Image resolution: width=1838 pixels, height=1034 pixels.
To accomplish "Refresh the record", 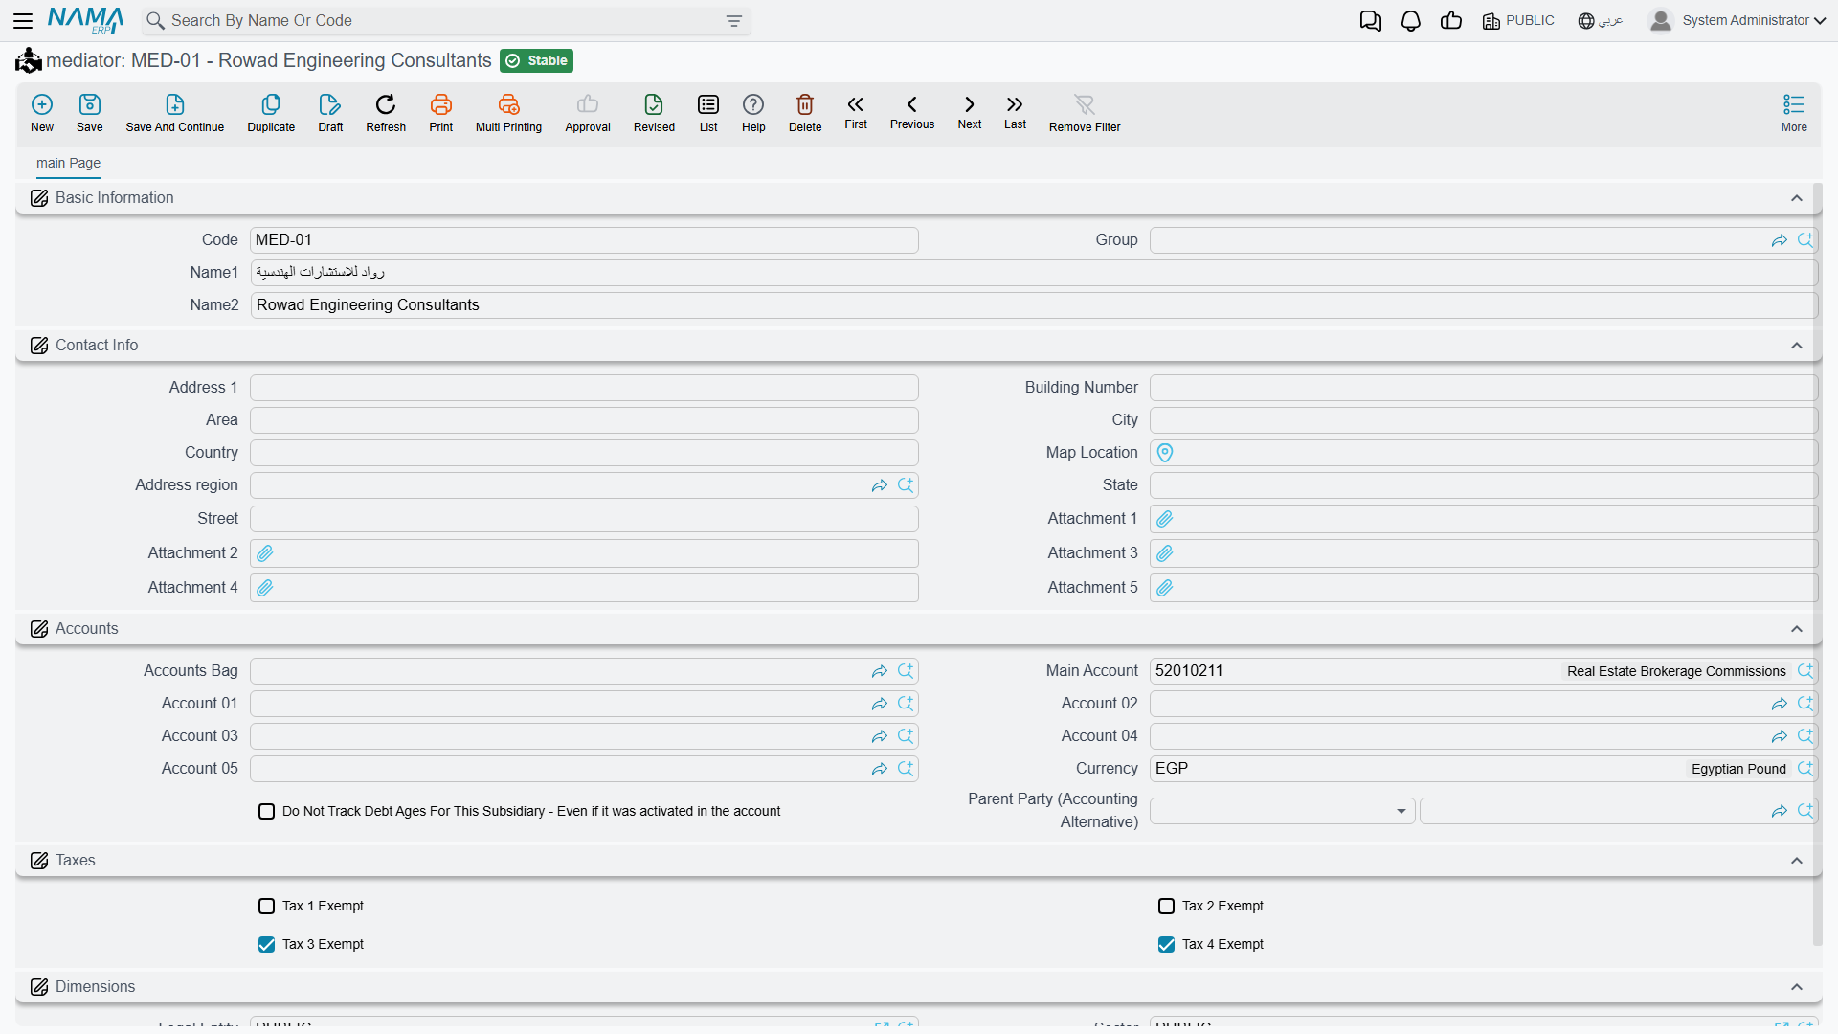I will tap(386, 113).
